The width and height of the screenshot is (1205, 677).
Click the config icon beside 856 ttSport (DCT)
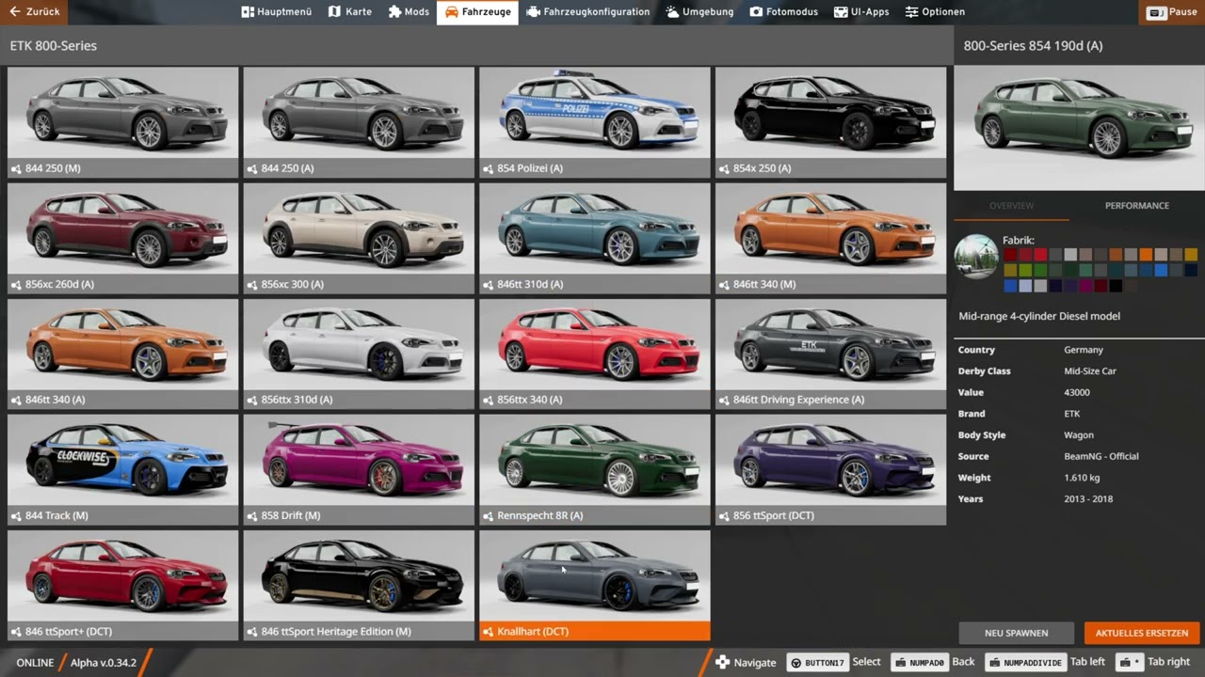pyautogui.click(x=724, y=516)
